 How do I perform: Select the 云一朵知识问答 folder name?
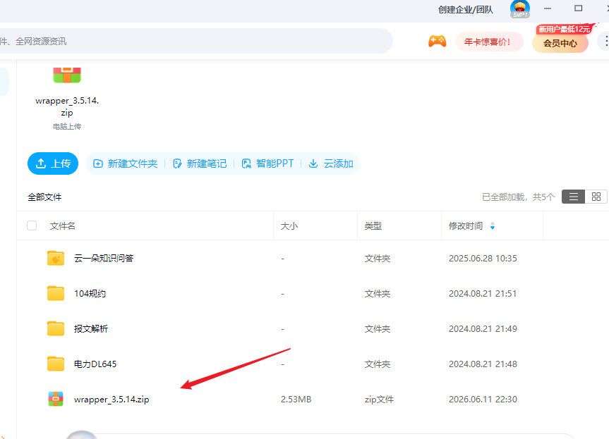pos(104,259)
